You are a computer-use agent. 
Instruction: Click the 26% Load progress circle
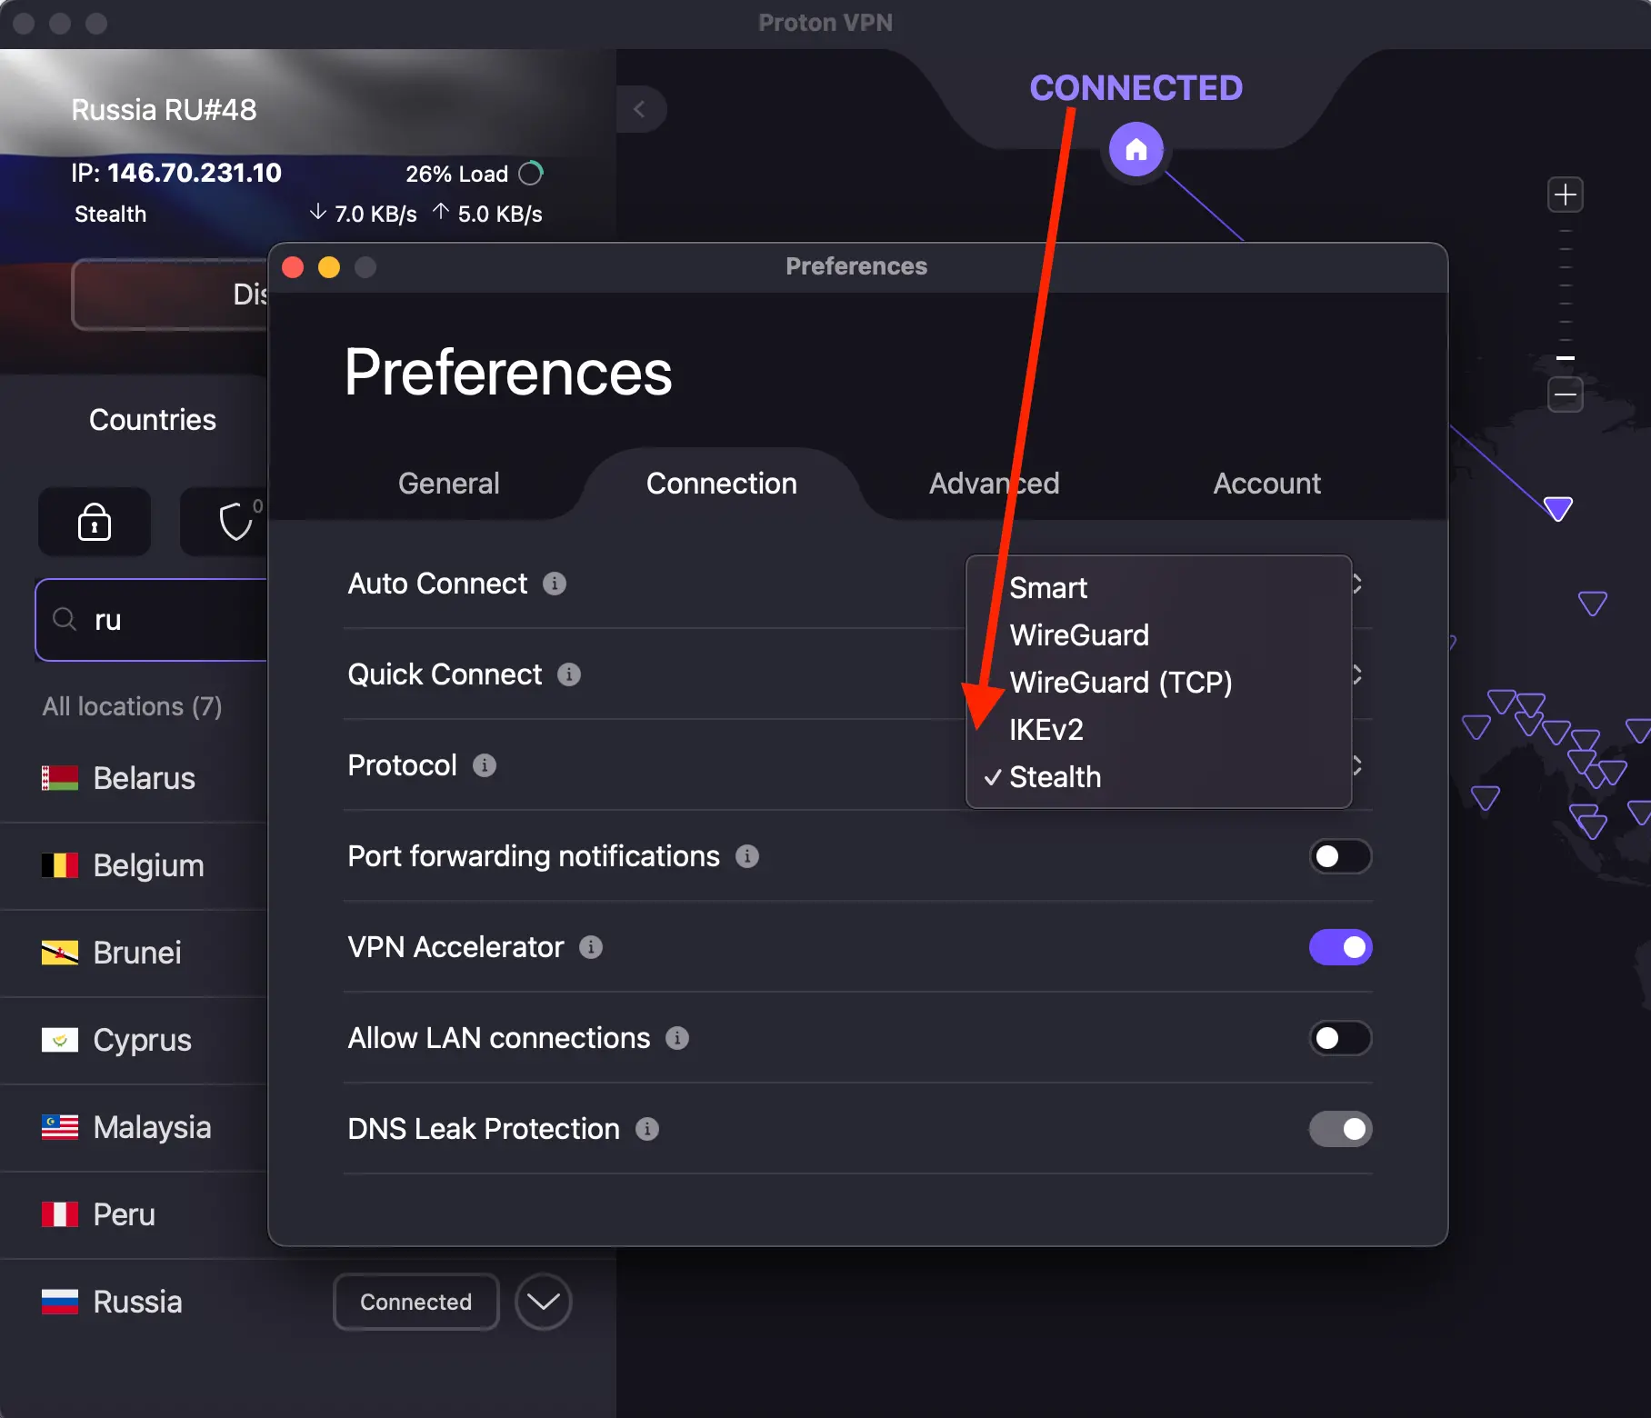click(x=532, y=173)
